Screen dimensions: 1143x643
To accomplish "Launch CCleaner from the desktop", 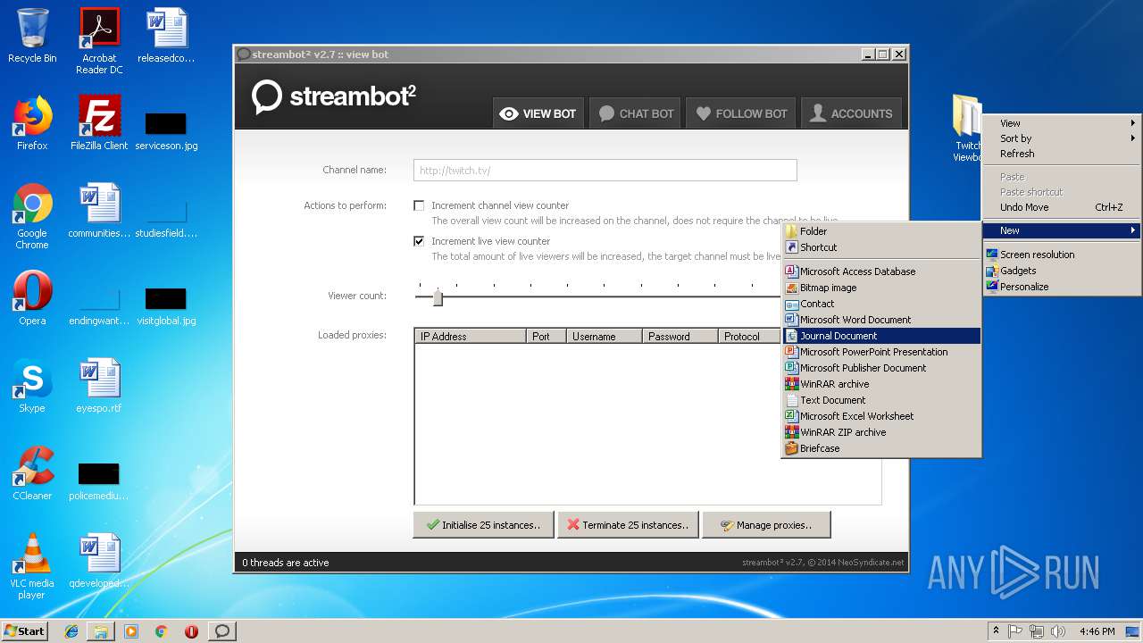I will click(32, 473).
